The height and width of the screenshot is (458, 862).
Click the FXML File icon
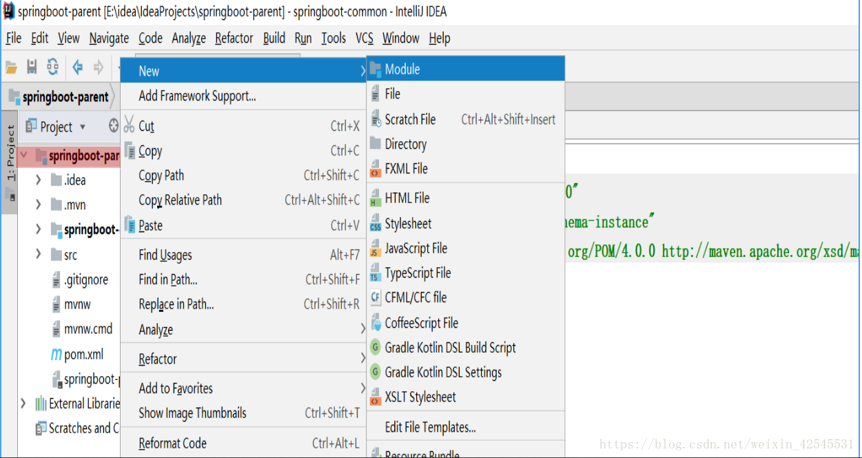(x=376, y=169)
